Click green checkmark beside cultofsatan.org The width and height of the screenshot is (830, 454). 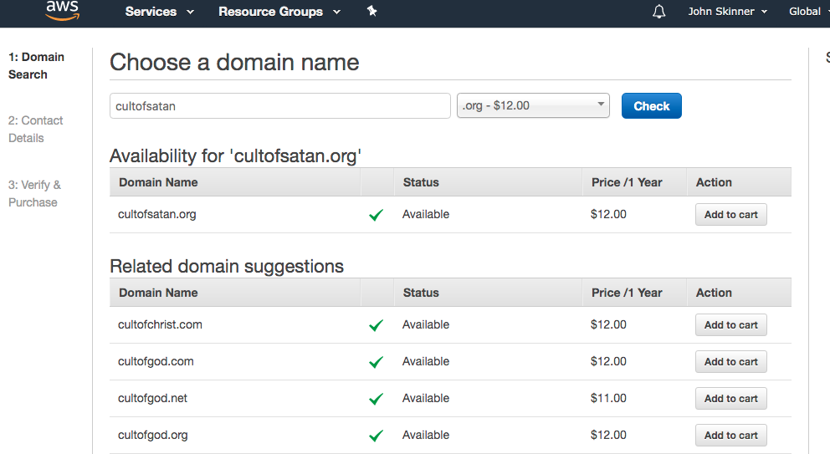376,215
